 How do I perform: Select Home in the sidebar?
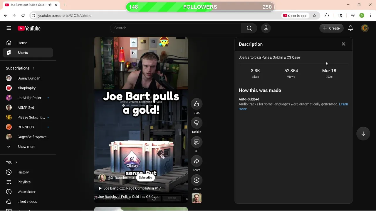pos(28,43)
